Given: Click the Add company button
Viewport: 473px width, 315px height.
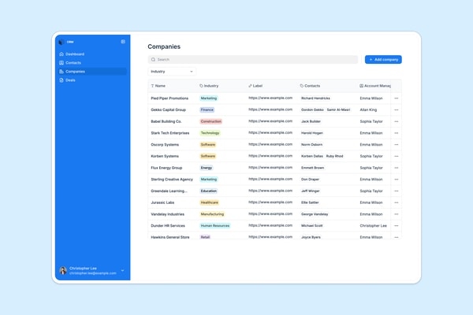Looking at the screenshot, I should point(383,59).
